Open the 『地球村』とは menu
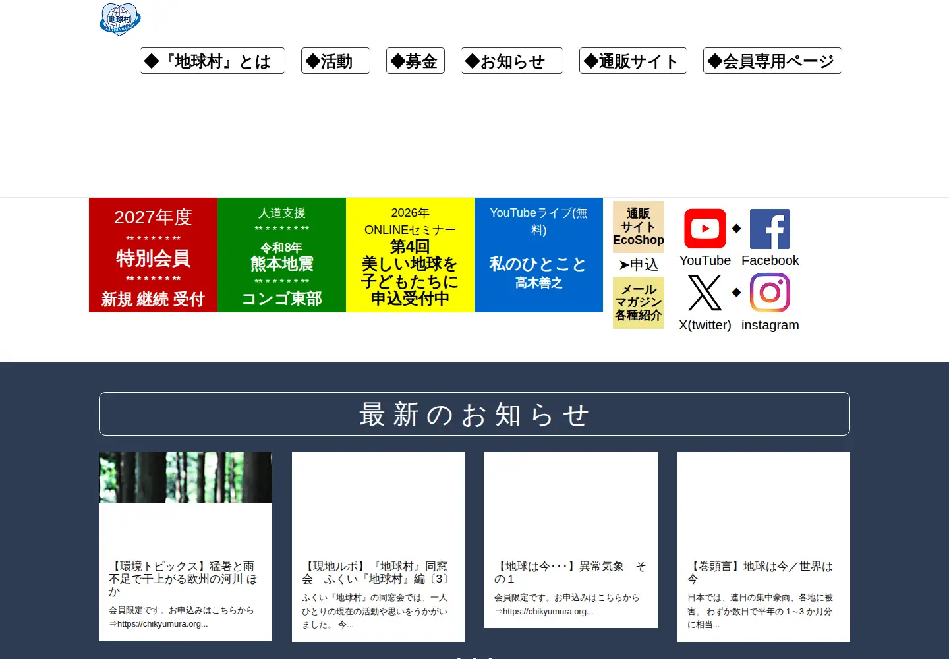 [212, 61]
